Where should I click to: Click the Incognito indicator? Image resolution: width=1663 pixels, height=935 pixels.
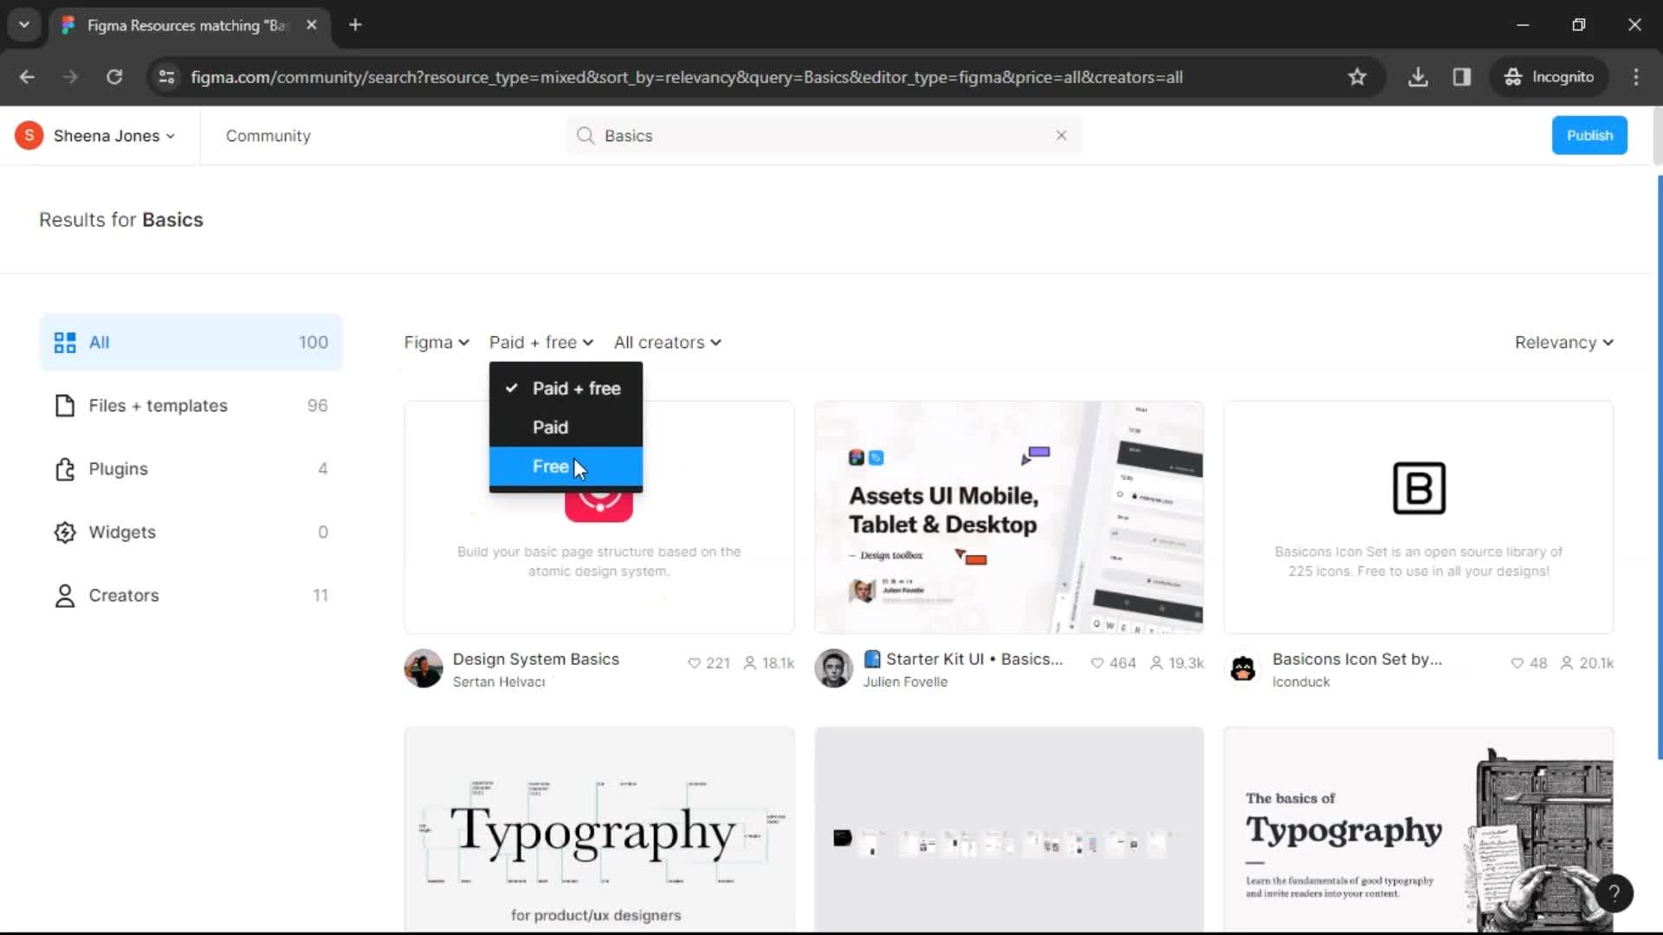pyautogui.click(x=1549, y=77)
